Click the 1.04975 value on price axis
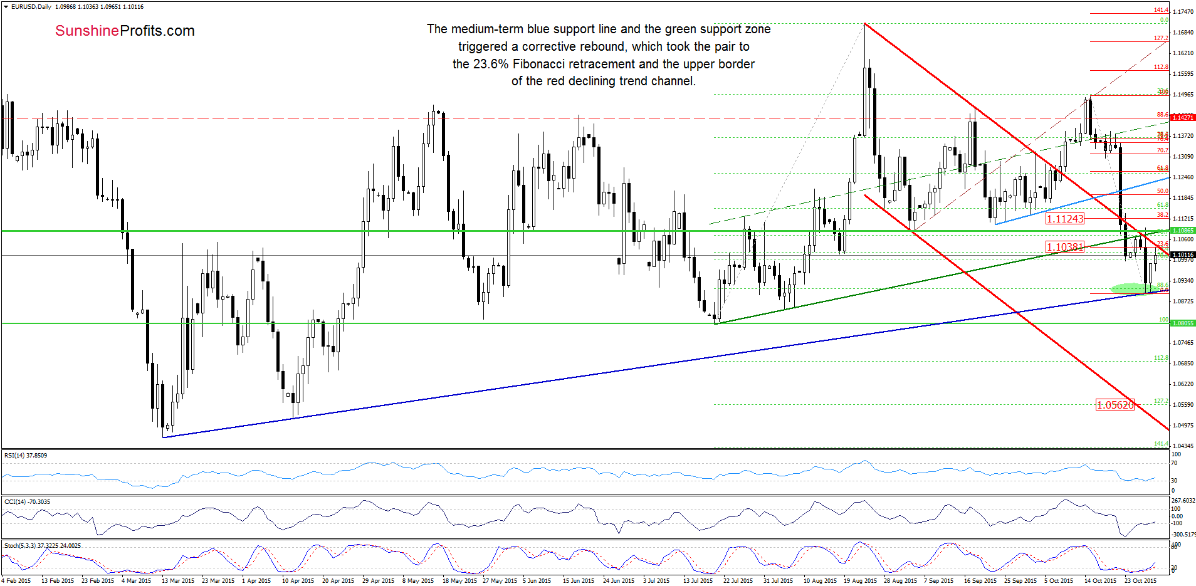1196x586 pixels. 1182,426
